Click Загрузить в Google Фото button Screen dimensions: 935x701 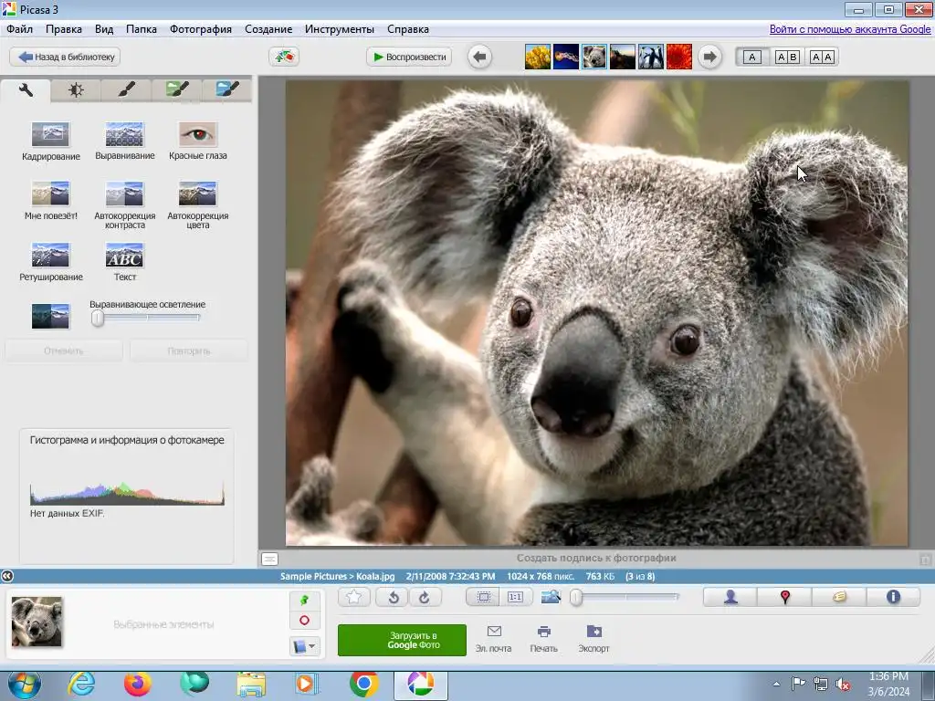(x=402, y=640)
